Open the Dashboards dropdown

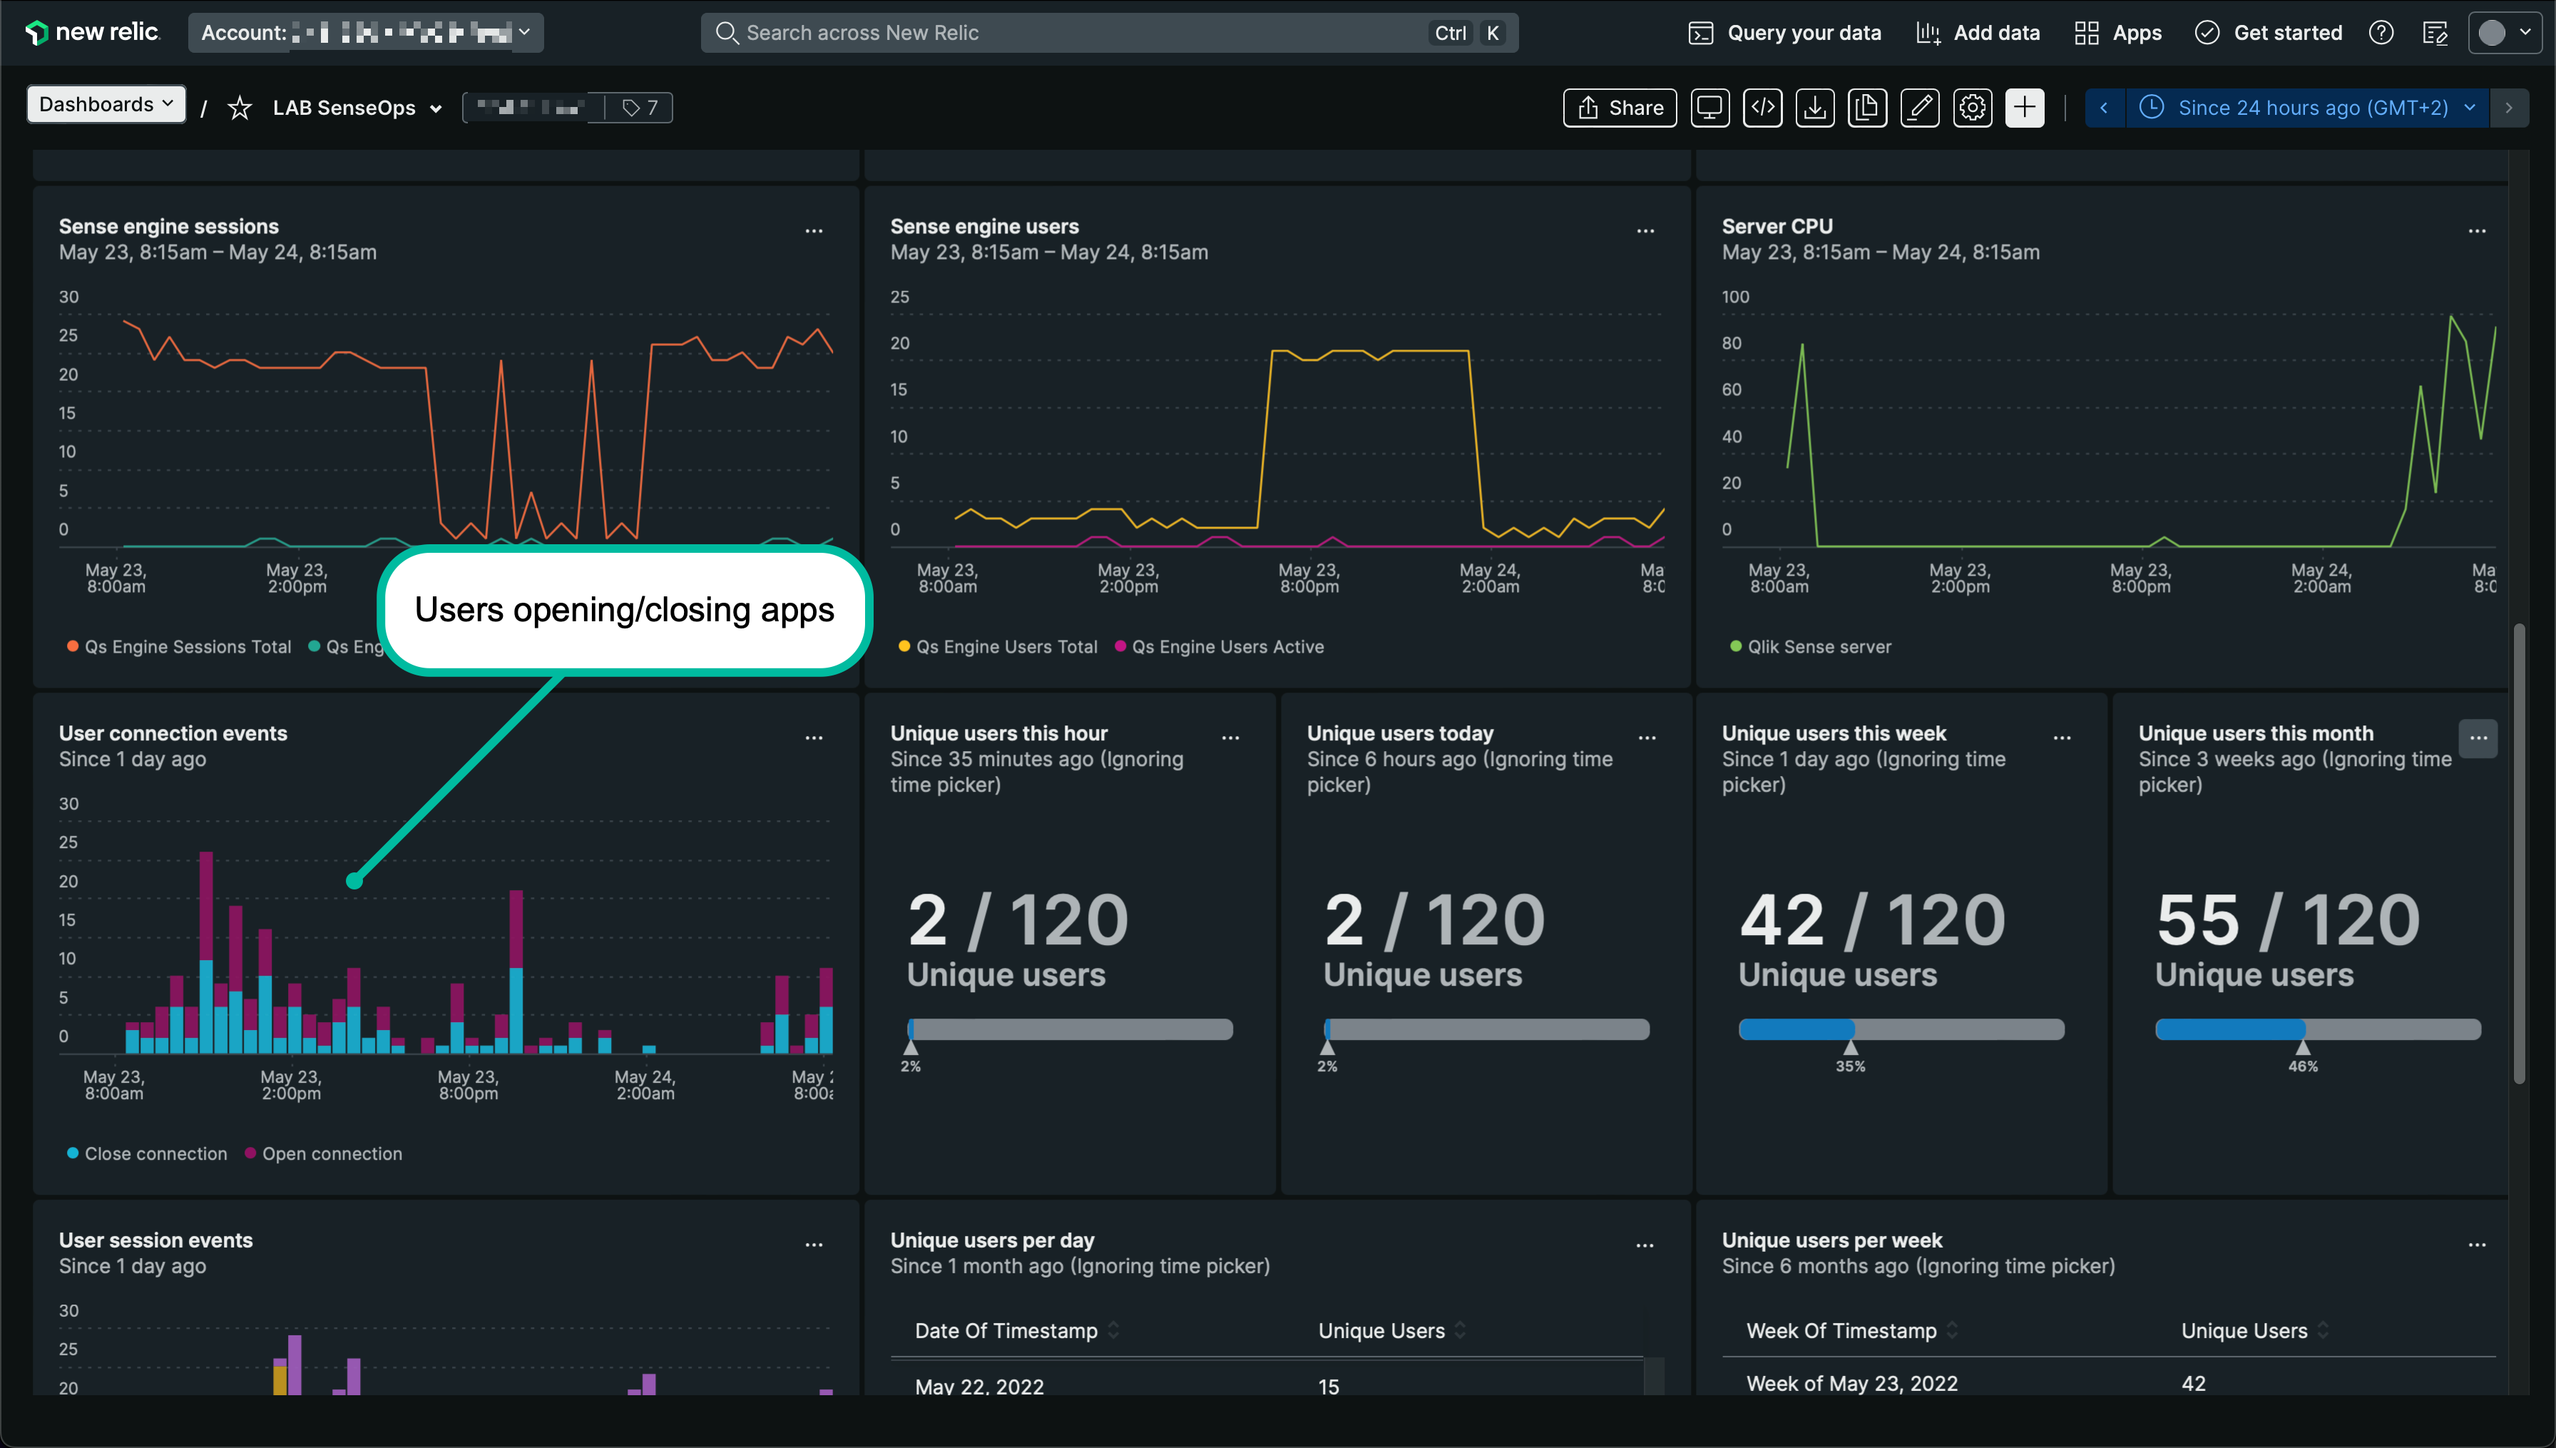(x=106, y=104)
